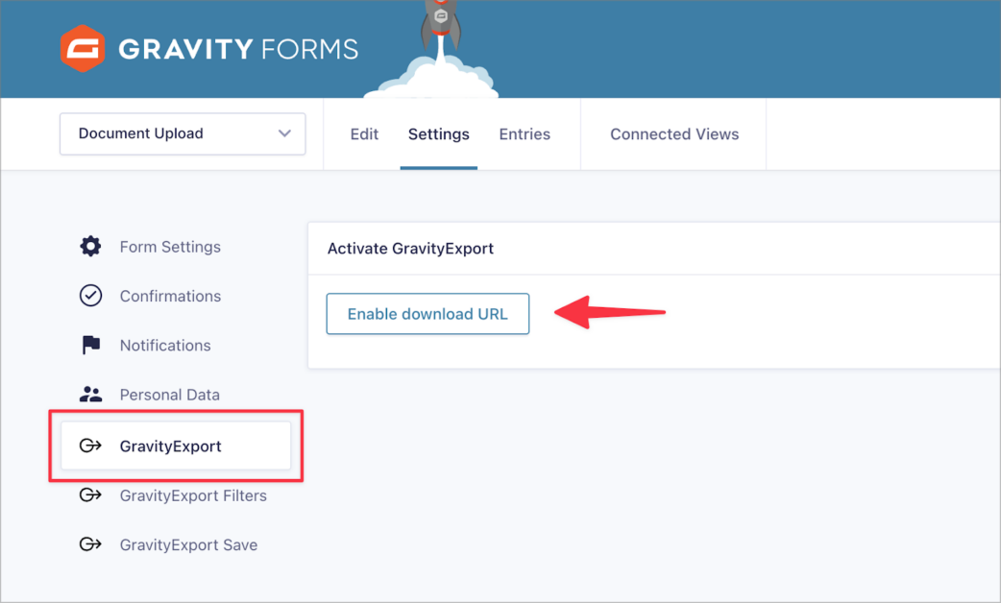Viewport: 1001px width, 603px height.
Task: Select the Personal Data people icon
Action: click(89, 394)
